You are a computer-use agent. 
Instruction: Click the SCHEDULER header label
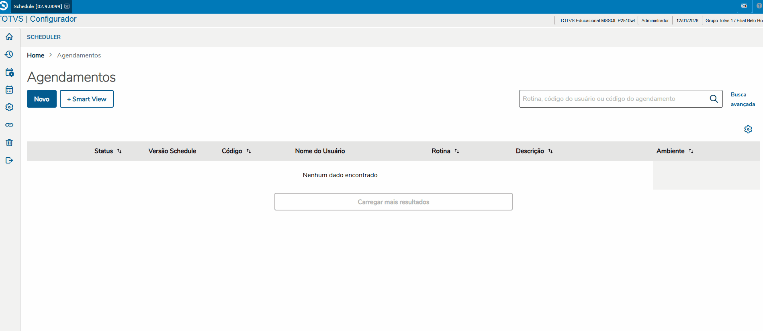tap(44, 37)
